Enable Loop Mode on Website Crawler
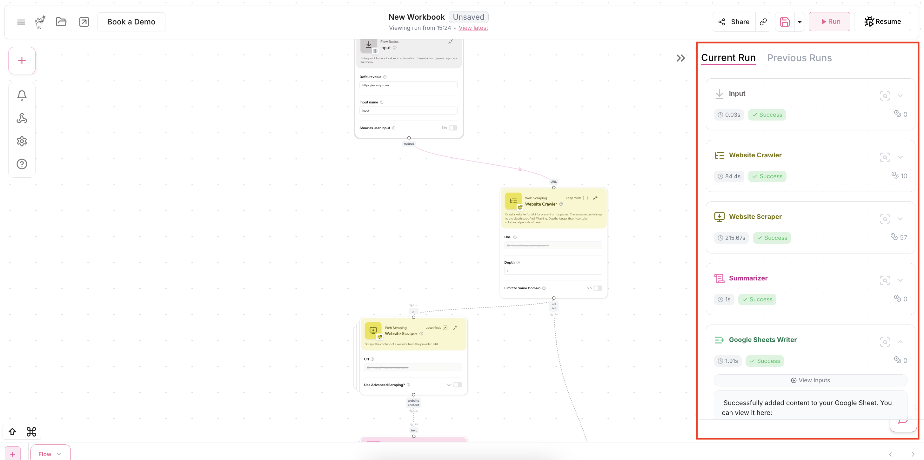 (586, 198)
